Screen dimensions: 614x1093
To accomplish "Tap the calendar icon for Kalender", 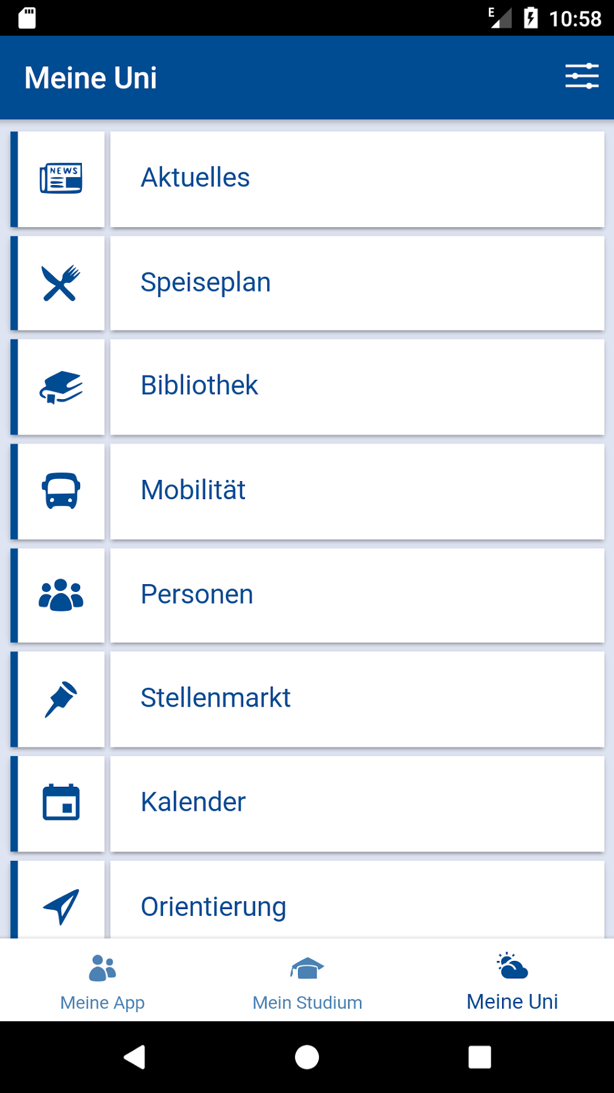I will pyautogui.click(x=61, y=803).
